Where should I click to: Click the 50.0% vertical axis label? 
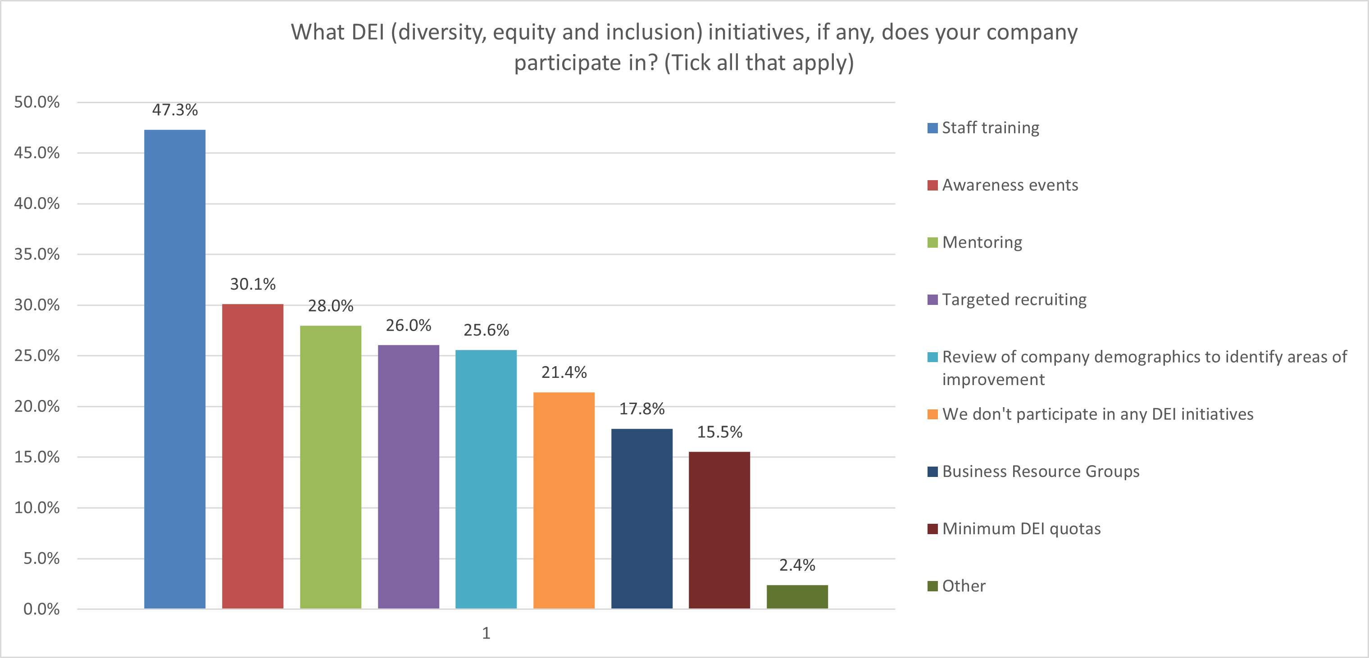pos(36,102)
